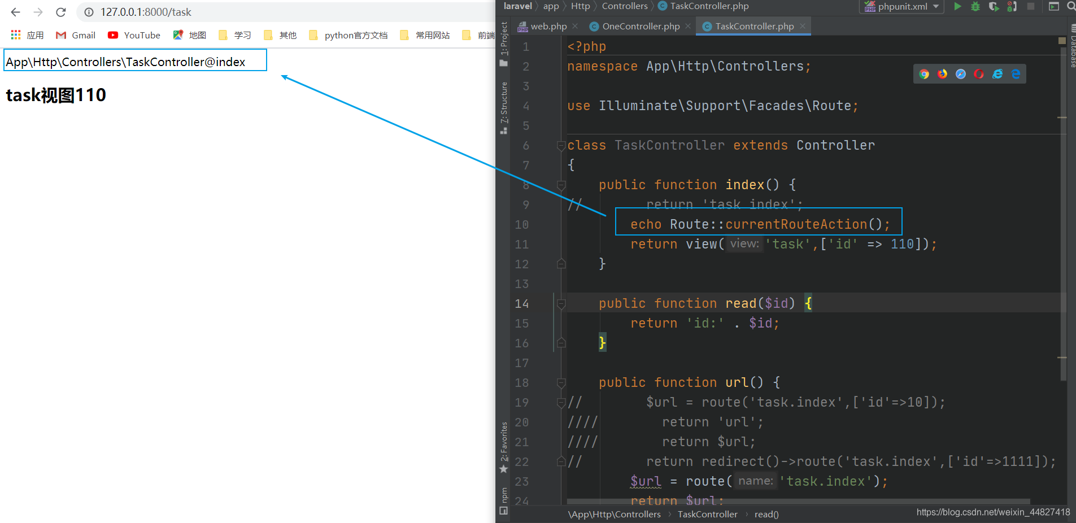Image resolution: width=1076 pixels, height=523 pixels.
Task: Click the Controllers breadcrumb in the navigation bar
Action: click(625, 6)
